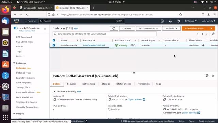Switch to Monitoring tab
Image resolution: width=218 pixels, height=123 pixels.
point(143,84)
